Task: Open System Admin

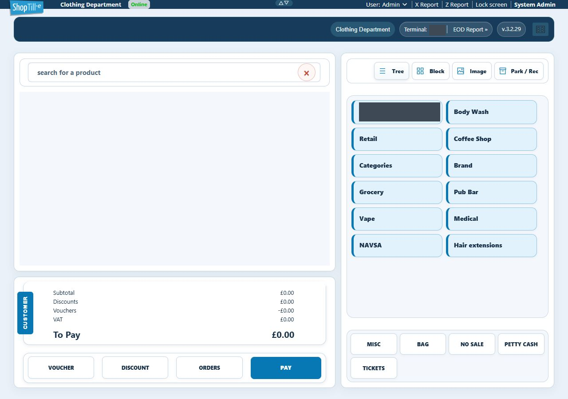Action: point(535,4)
